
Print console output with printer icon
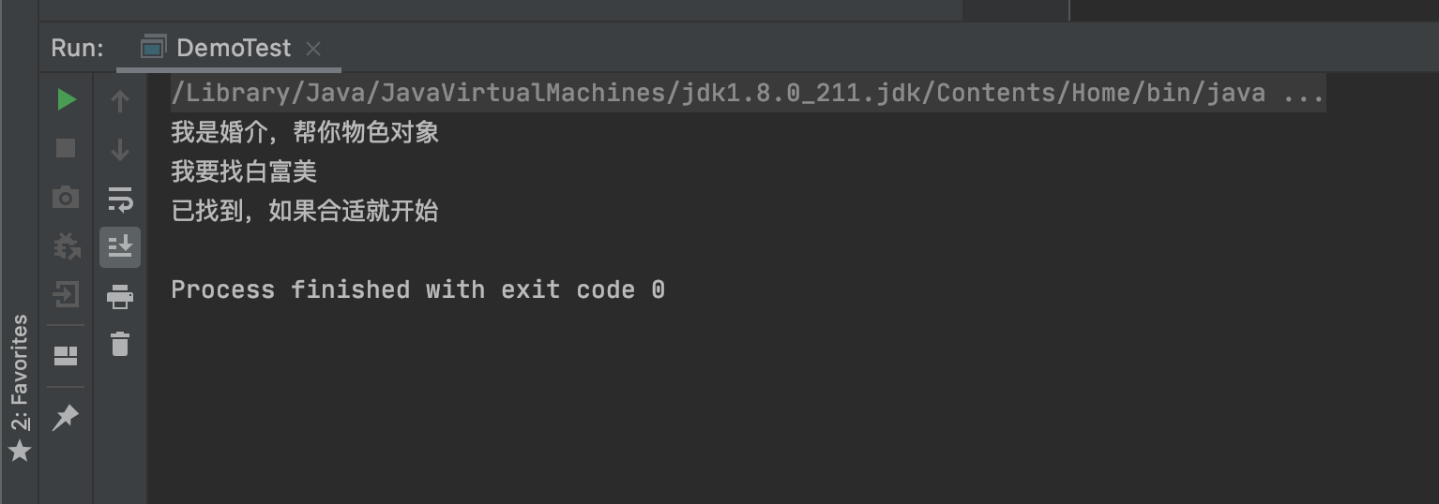pyautogui.click(x=120, y=297)
